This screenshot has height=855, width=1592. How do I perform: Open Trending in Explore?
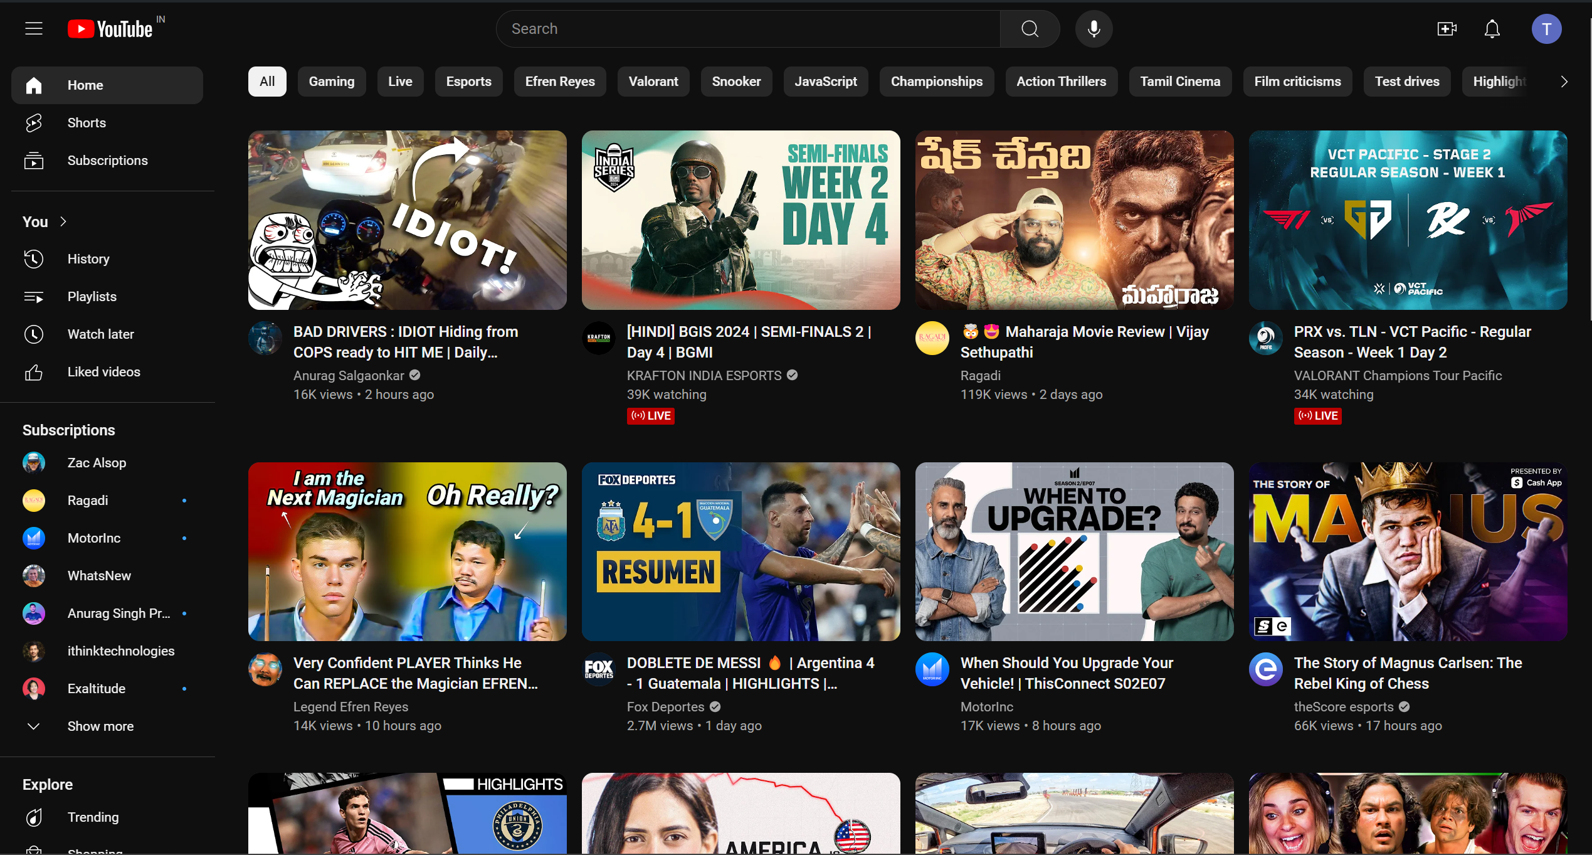click(107, 817)
